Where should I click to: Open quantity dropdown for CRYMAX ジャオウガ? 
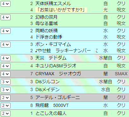pyautogui.click(x=5, y=74)
